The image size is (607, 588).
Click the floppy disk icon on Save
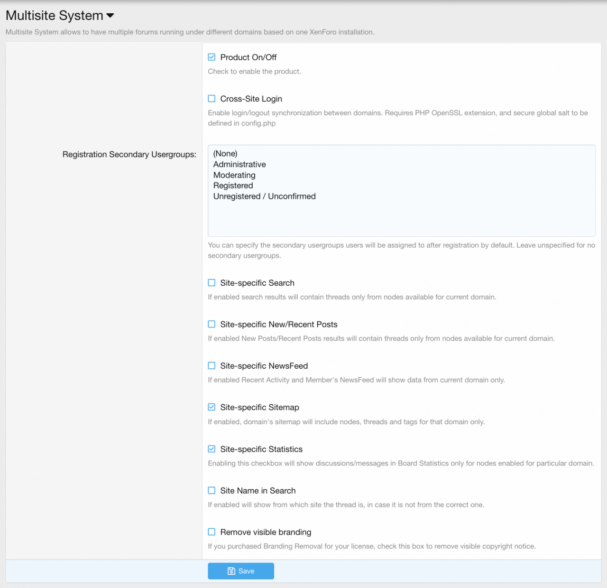(231, 571)
